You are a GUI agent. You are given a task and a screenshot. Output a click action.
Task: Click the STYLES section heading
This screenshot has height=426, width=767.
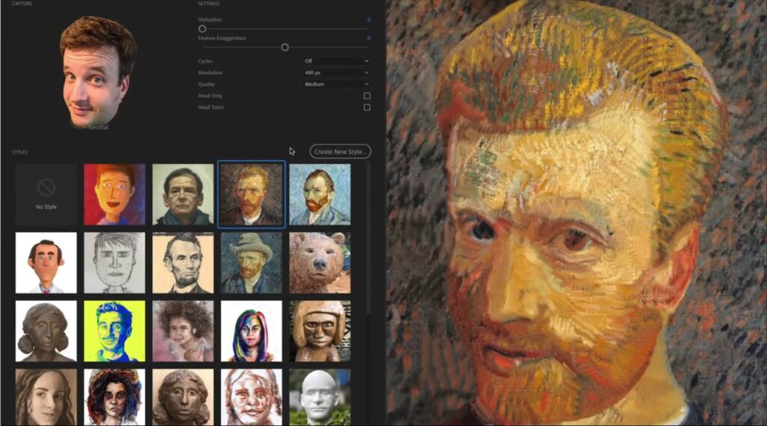pos(19,152)
